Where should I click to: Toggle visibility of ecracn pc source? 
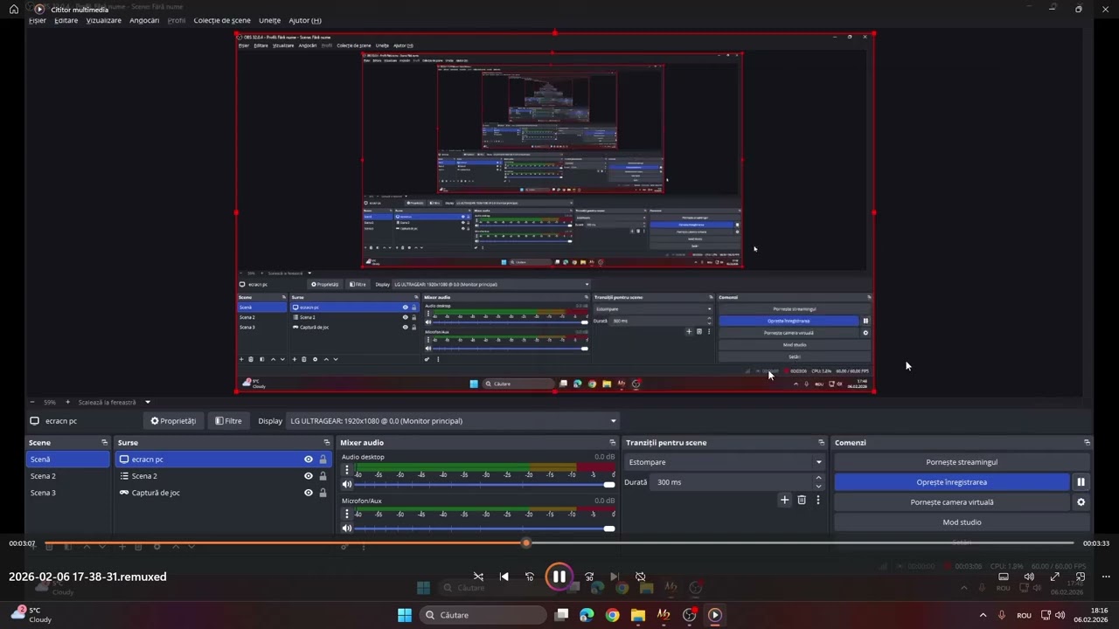(x=308, y=460)
